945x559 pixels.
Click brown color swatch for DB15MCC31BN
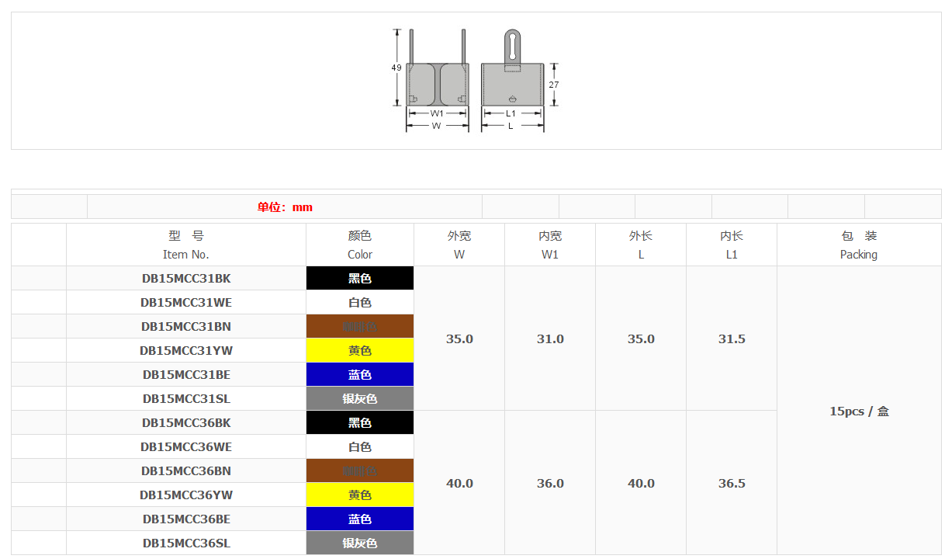(360, 326)
